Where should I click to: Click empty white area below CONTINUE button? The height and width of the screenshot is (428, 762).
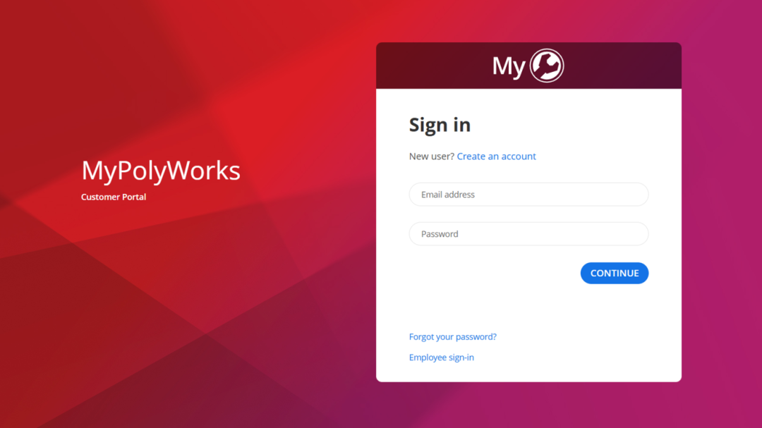[x=528, y=306]
